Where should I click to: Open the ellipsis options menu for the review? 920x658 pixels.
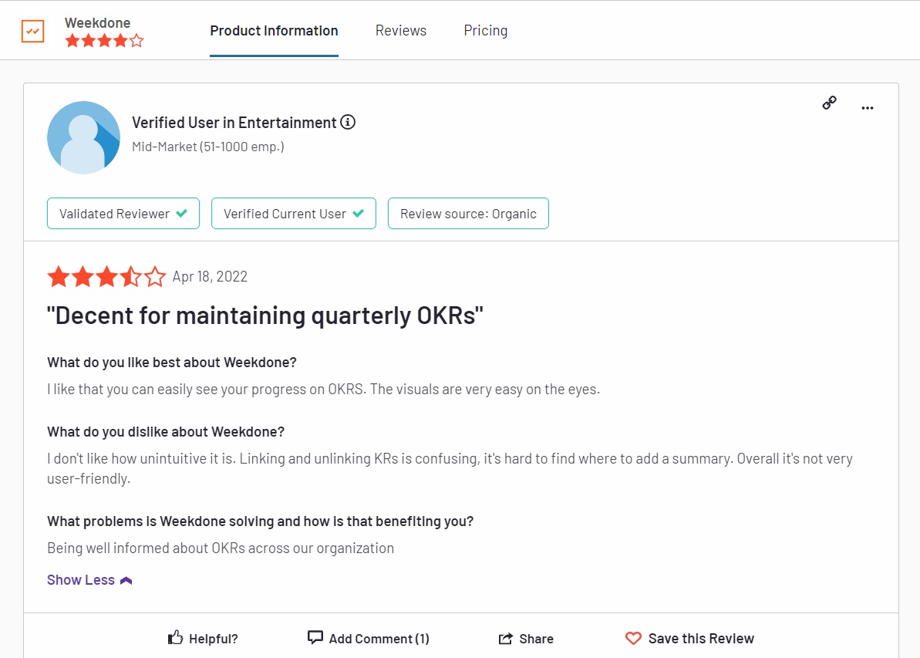867,108
